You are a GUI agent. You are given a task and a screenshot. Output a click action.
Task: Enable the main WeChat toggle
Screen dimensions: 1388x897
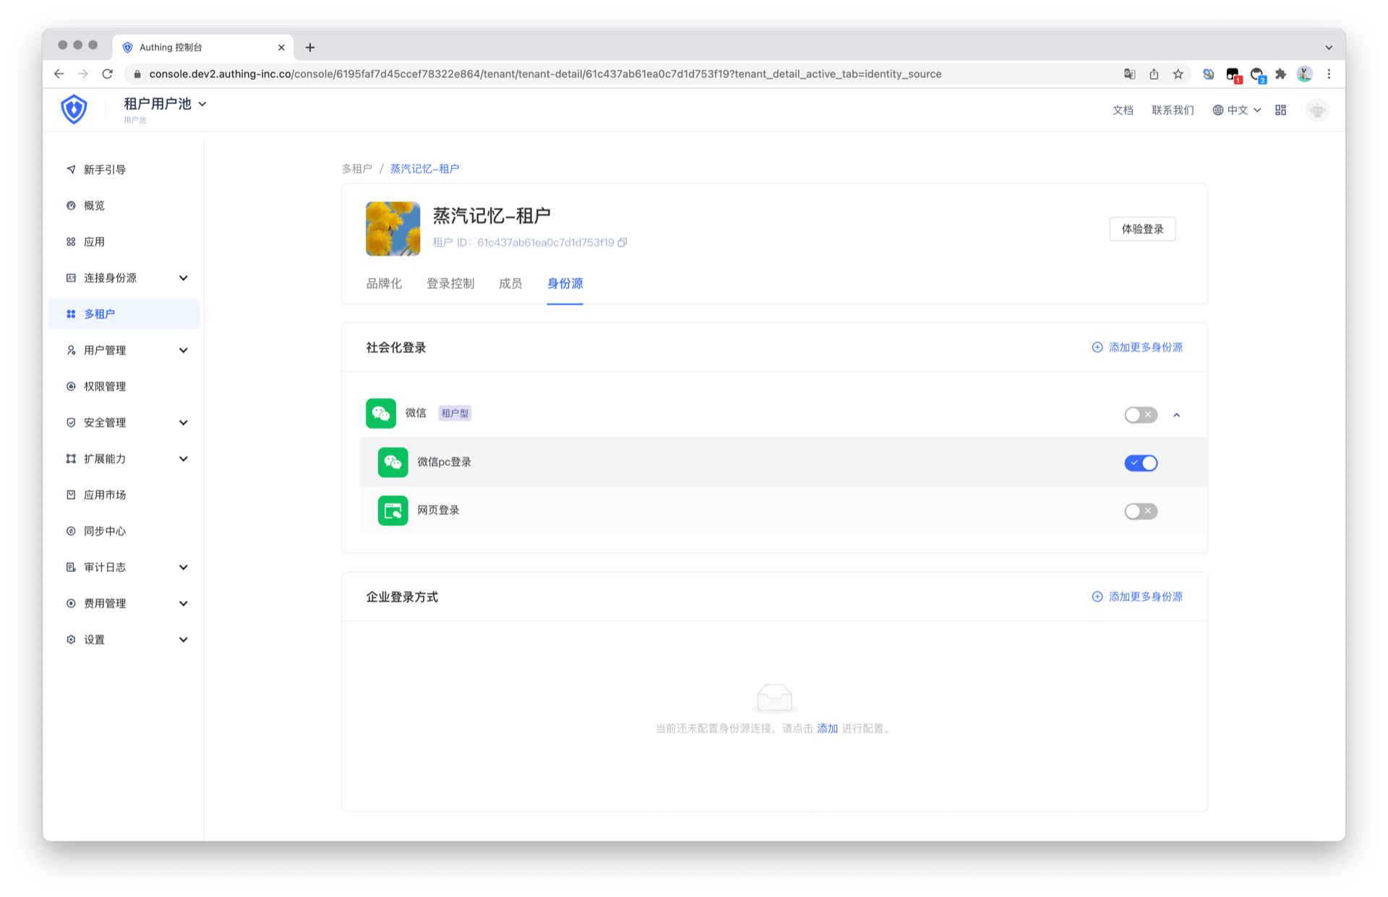tap(1140, 415)
